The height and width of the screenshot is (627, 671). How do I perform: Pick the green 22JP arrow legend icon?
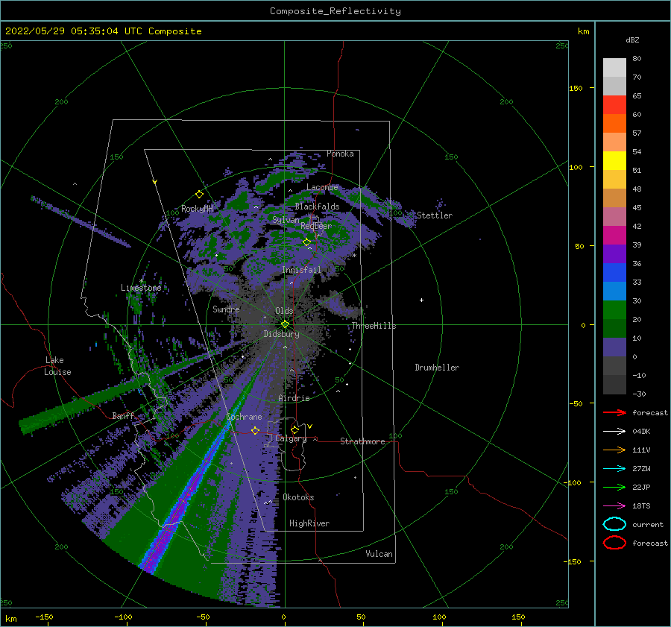click(614, 487)
